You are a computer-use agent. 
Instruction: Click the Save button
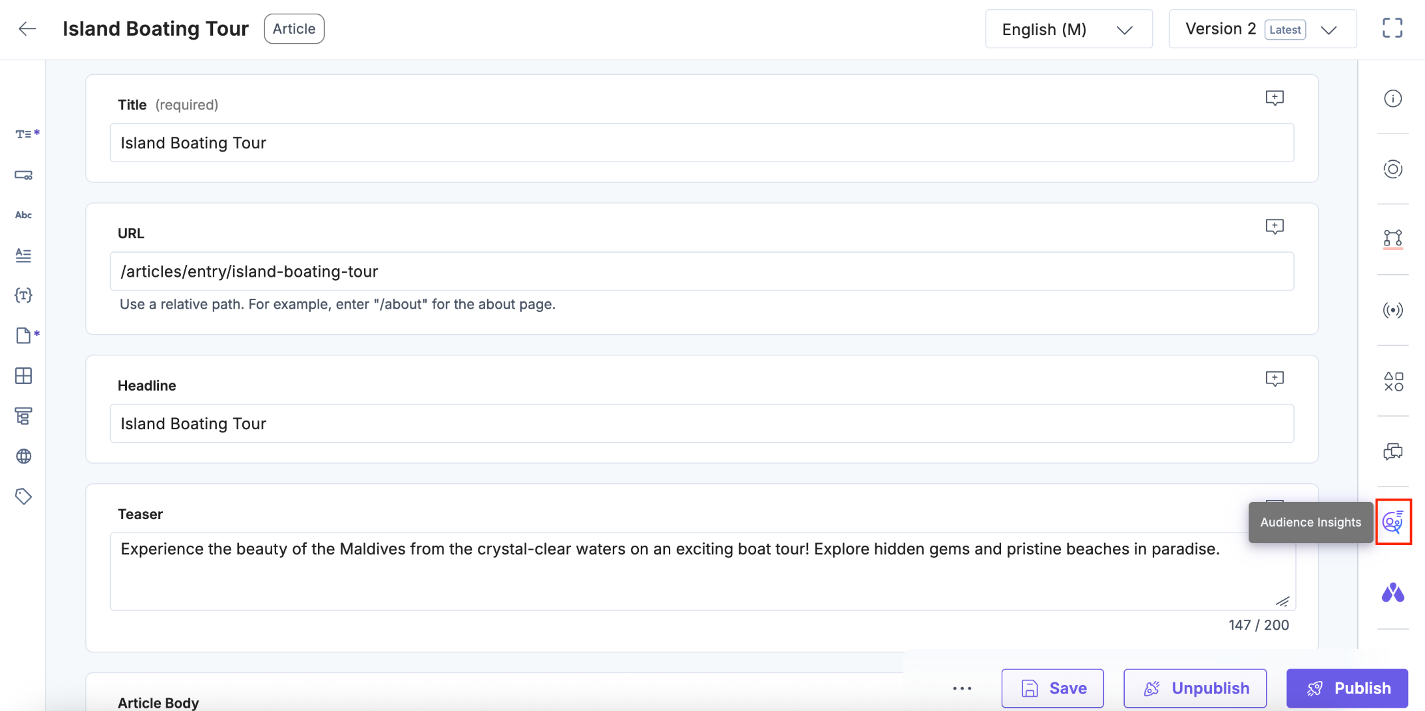coord(1052,688)
